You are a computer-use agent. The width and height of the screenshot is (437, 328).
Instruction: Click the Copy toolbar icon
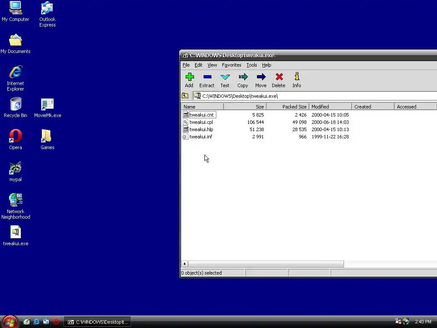(x=243, y=77)
